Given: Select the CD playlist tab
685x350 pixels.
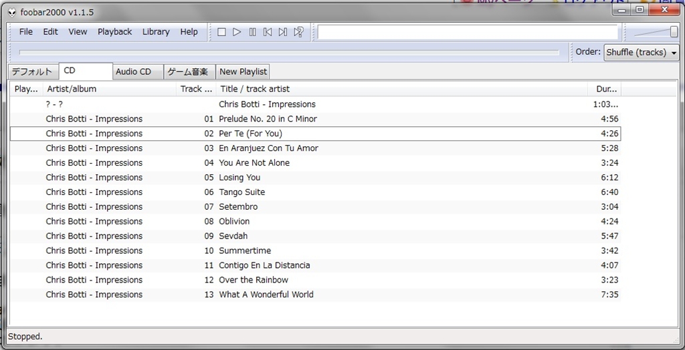Looking at the screenshot, I should (x=86, y=71).
